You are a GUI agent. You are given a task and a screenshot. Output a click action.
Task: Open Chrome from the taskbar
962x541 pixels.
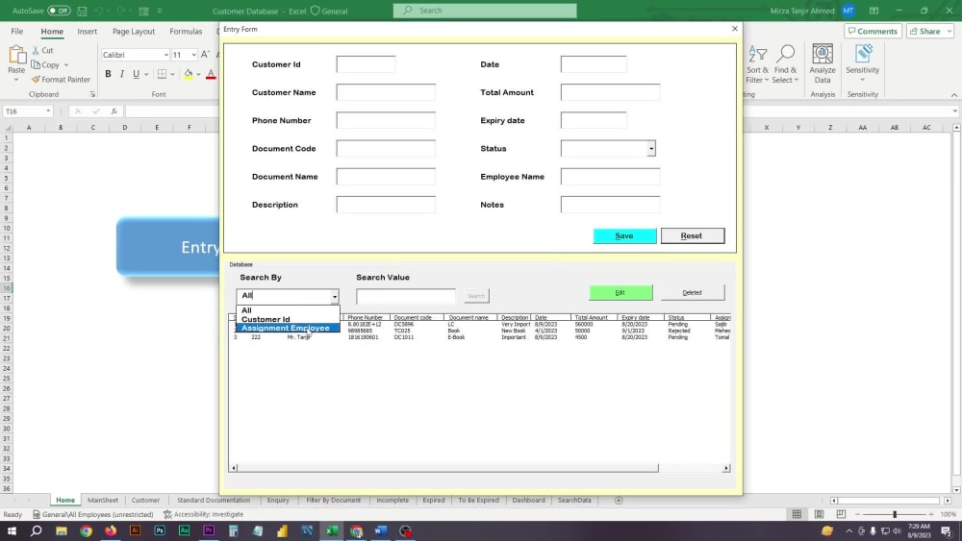86,530
